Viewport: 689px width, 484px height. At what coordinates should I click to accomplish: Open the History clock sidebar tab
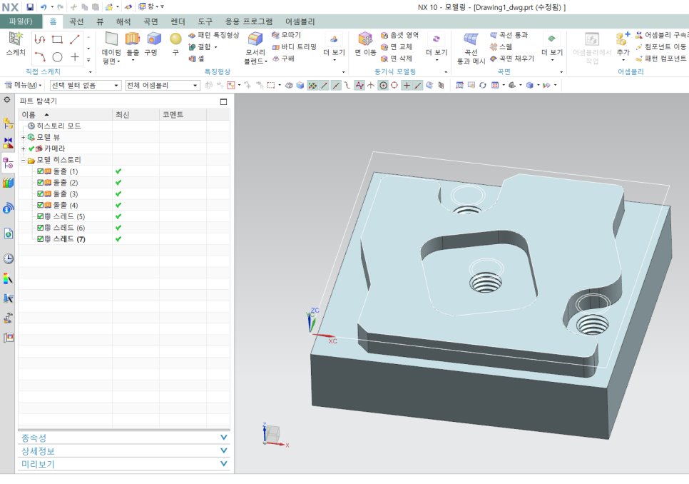click(x=8, y=258)
